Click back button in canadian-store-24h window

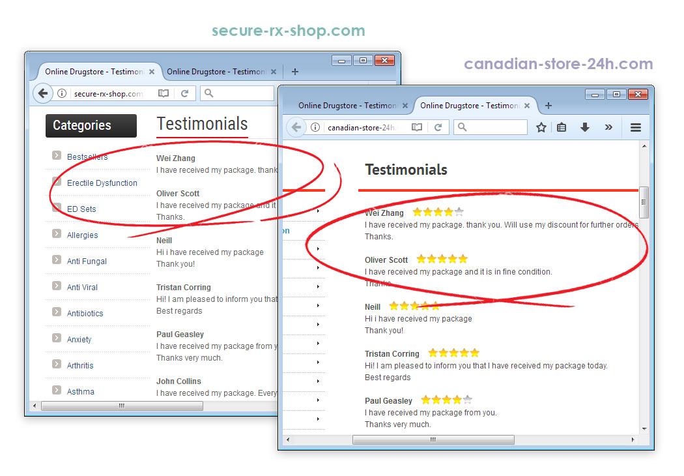[296, 127]
